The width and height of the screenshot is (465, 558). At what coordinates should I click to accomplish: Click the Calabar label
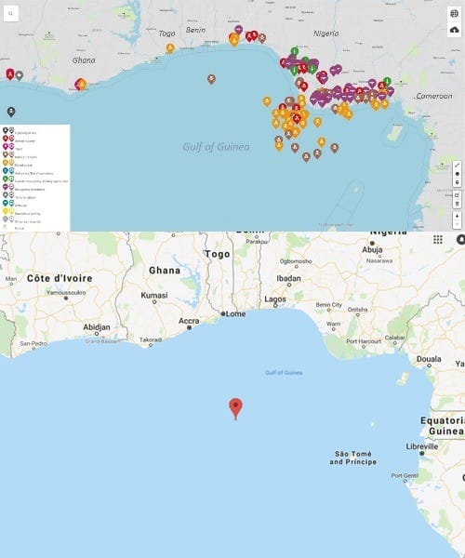coord(395,338)
